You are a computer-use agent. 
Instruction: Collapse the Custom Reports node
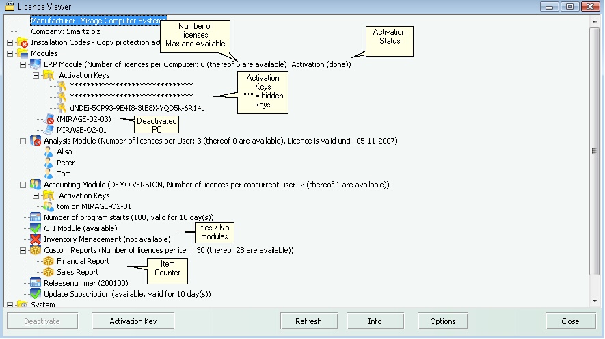pos(23,250)
